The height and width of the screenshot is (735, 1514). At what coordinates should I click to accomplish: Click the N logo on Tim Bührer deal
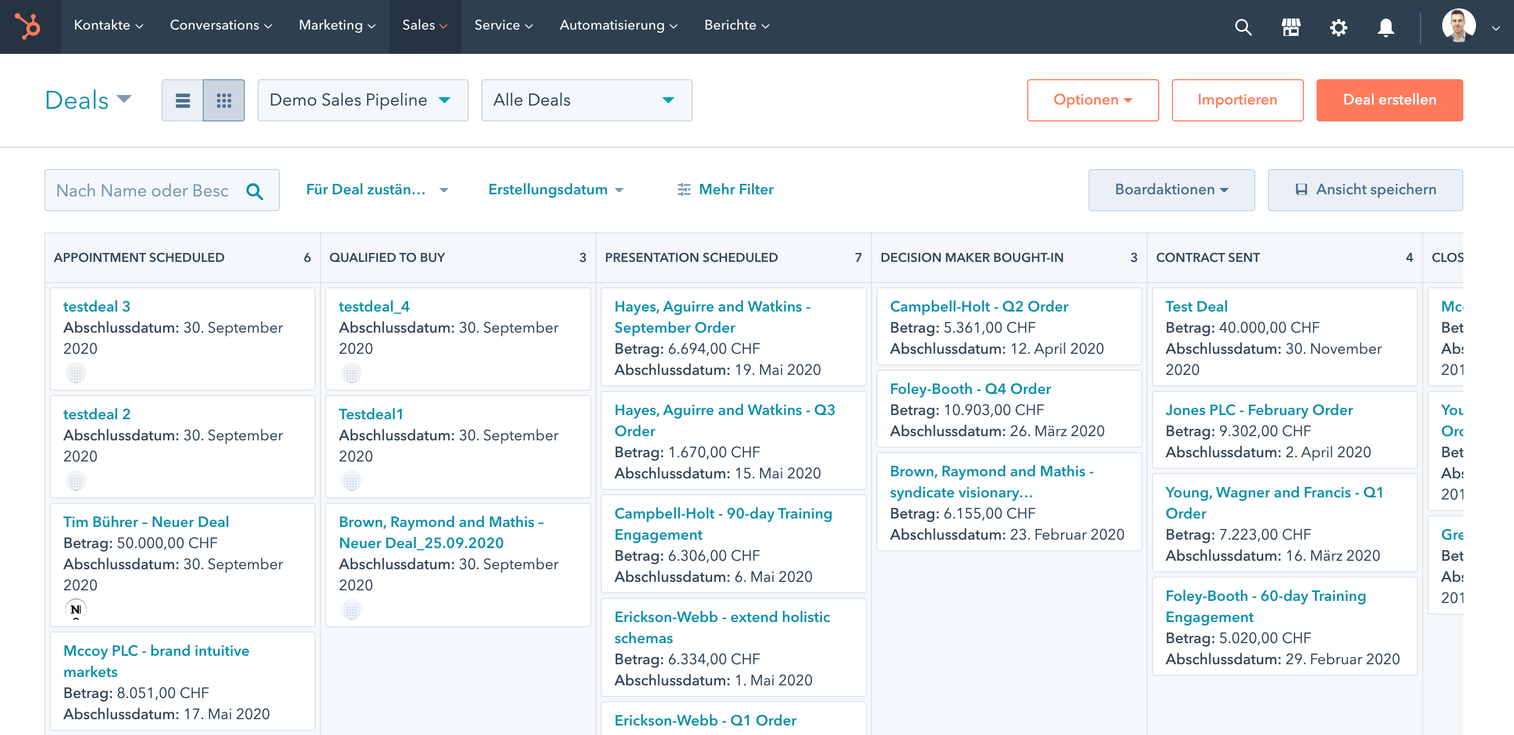[x=76, y=610]
